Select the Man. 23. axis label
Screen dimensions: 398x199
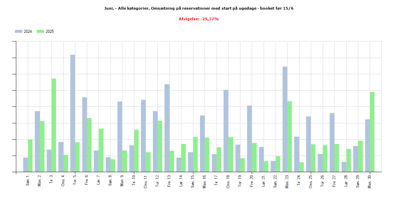tap(287, 181)
